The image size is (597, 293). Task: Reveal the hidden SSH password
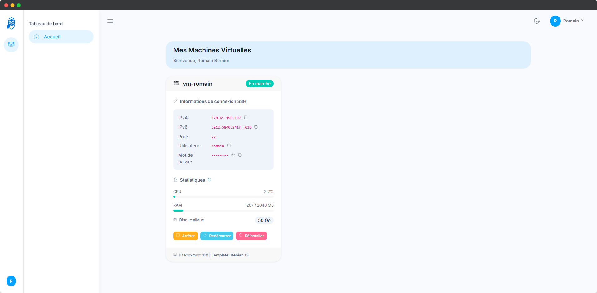tap(233, 155)
